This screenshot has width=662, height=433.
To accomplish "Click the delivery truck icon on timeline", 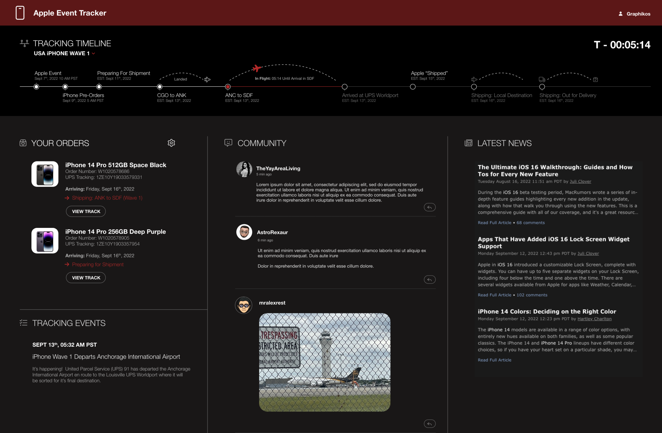I will tap(542, 79).
